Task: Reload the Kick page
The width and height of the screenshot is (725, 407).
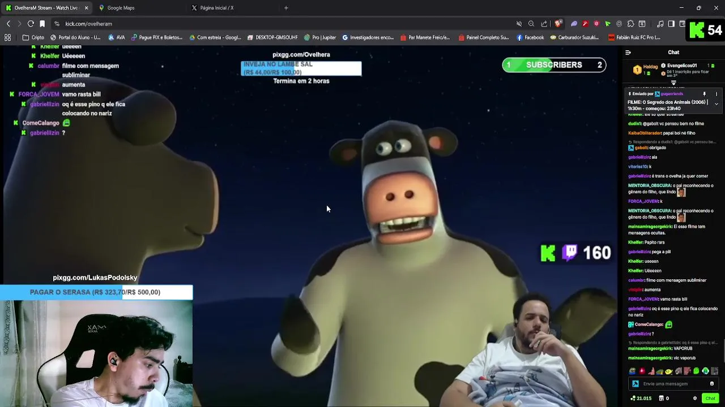Action: tap(31, 24)
